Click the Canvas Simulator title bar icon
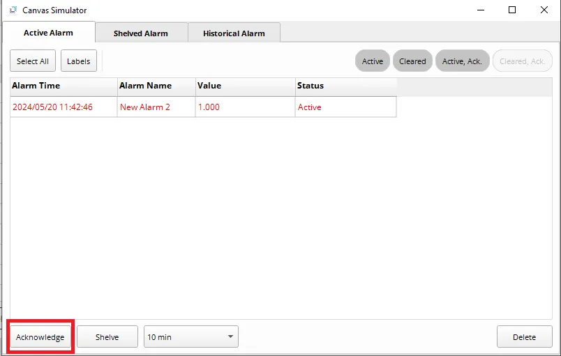Screen dimensions: 561x356 click(x=13, y=10)
